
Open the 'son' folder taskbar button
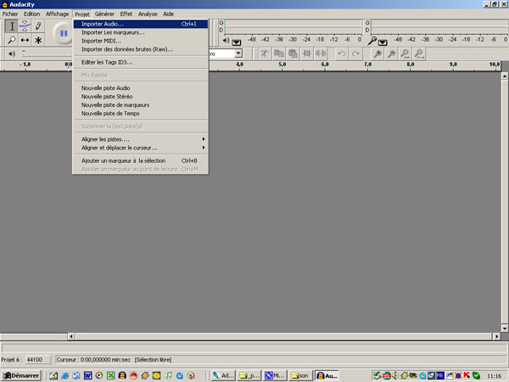tap(300, 375)
